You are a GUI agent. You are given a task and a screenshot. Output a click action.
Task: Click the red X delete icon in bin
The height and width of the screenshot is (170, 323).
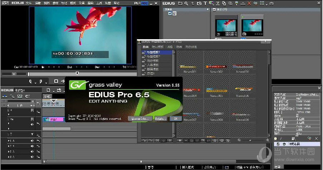[249, 4]
